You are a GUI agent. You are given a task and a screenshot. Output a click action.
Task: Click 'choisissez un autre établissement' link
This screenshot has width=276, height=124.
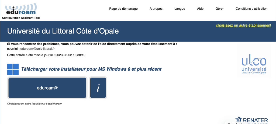pos(243,25)
